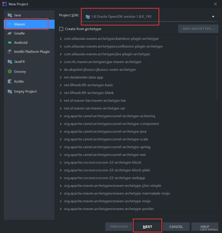The height and width of the screenshot is (233, 222).
Task: Select the 1.8 Oracle OpenJDK SDK field
Action: 149,17
